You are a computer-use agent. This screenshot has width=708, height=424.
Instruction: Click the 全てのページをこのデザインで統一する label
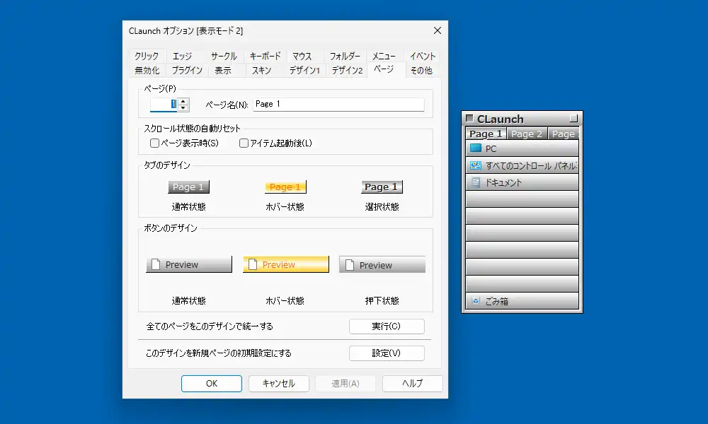point(210,326)
